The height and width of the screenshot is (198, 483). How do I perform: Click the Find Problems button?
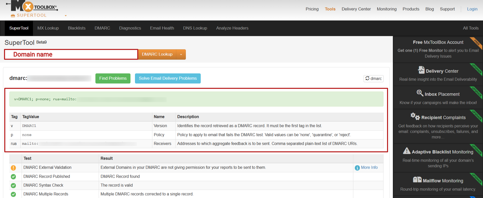[113, 78]
